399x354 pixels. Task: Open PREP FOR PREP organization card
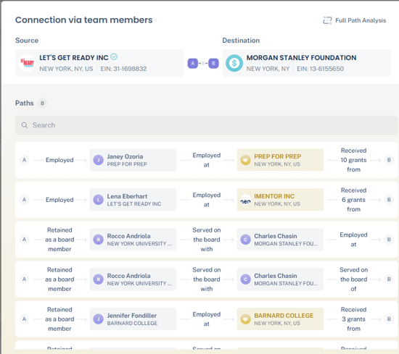pos(280,160)
